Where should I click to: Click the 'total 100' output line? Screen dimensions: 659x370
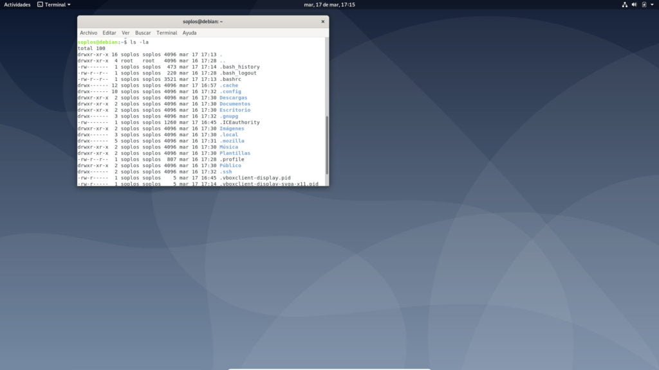coord(91,48)
